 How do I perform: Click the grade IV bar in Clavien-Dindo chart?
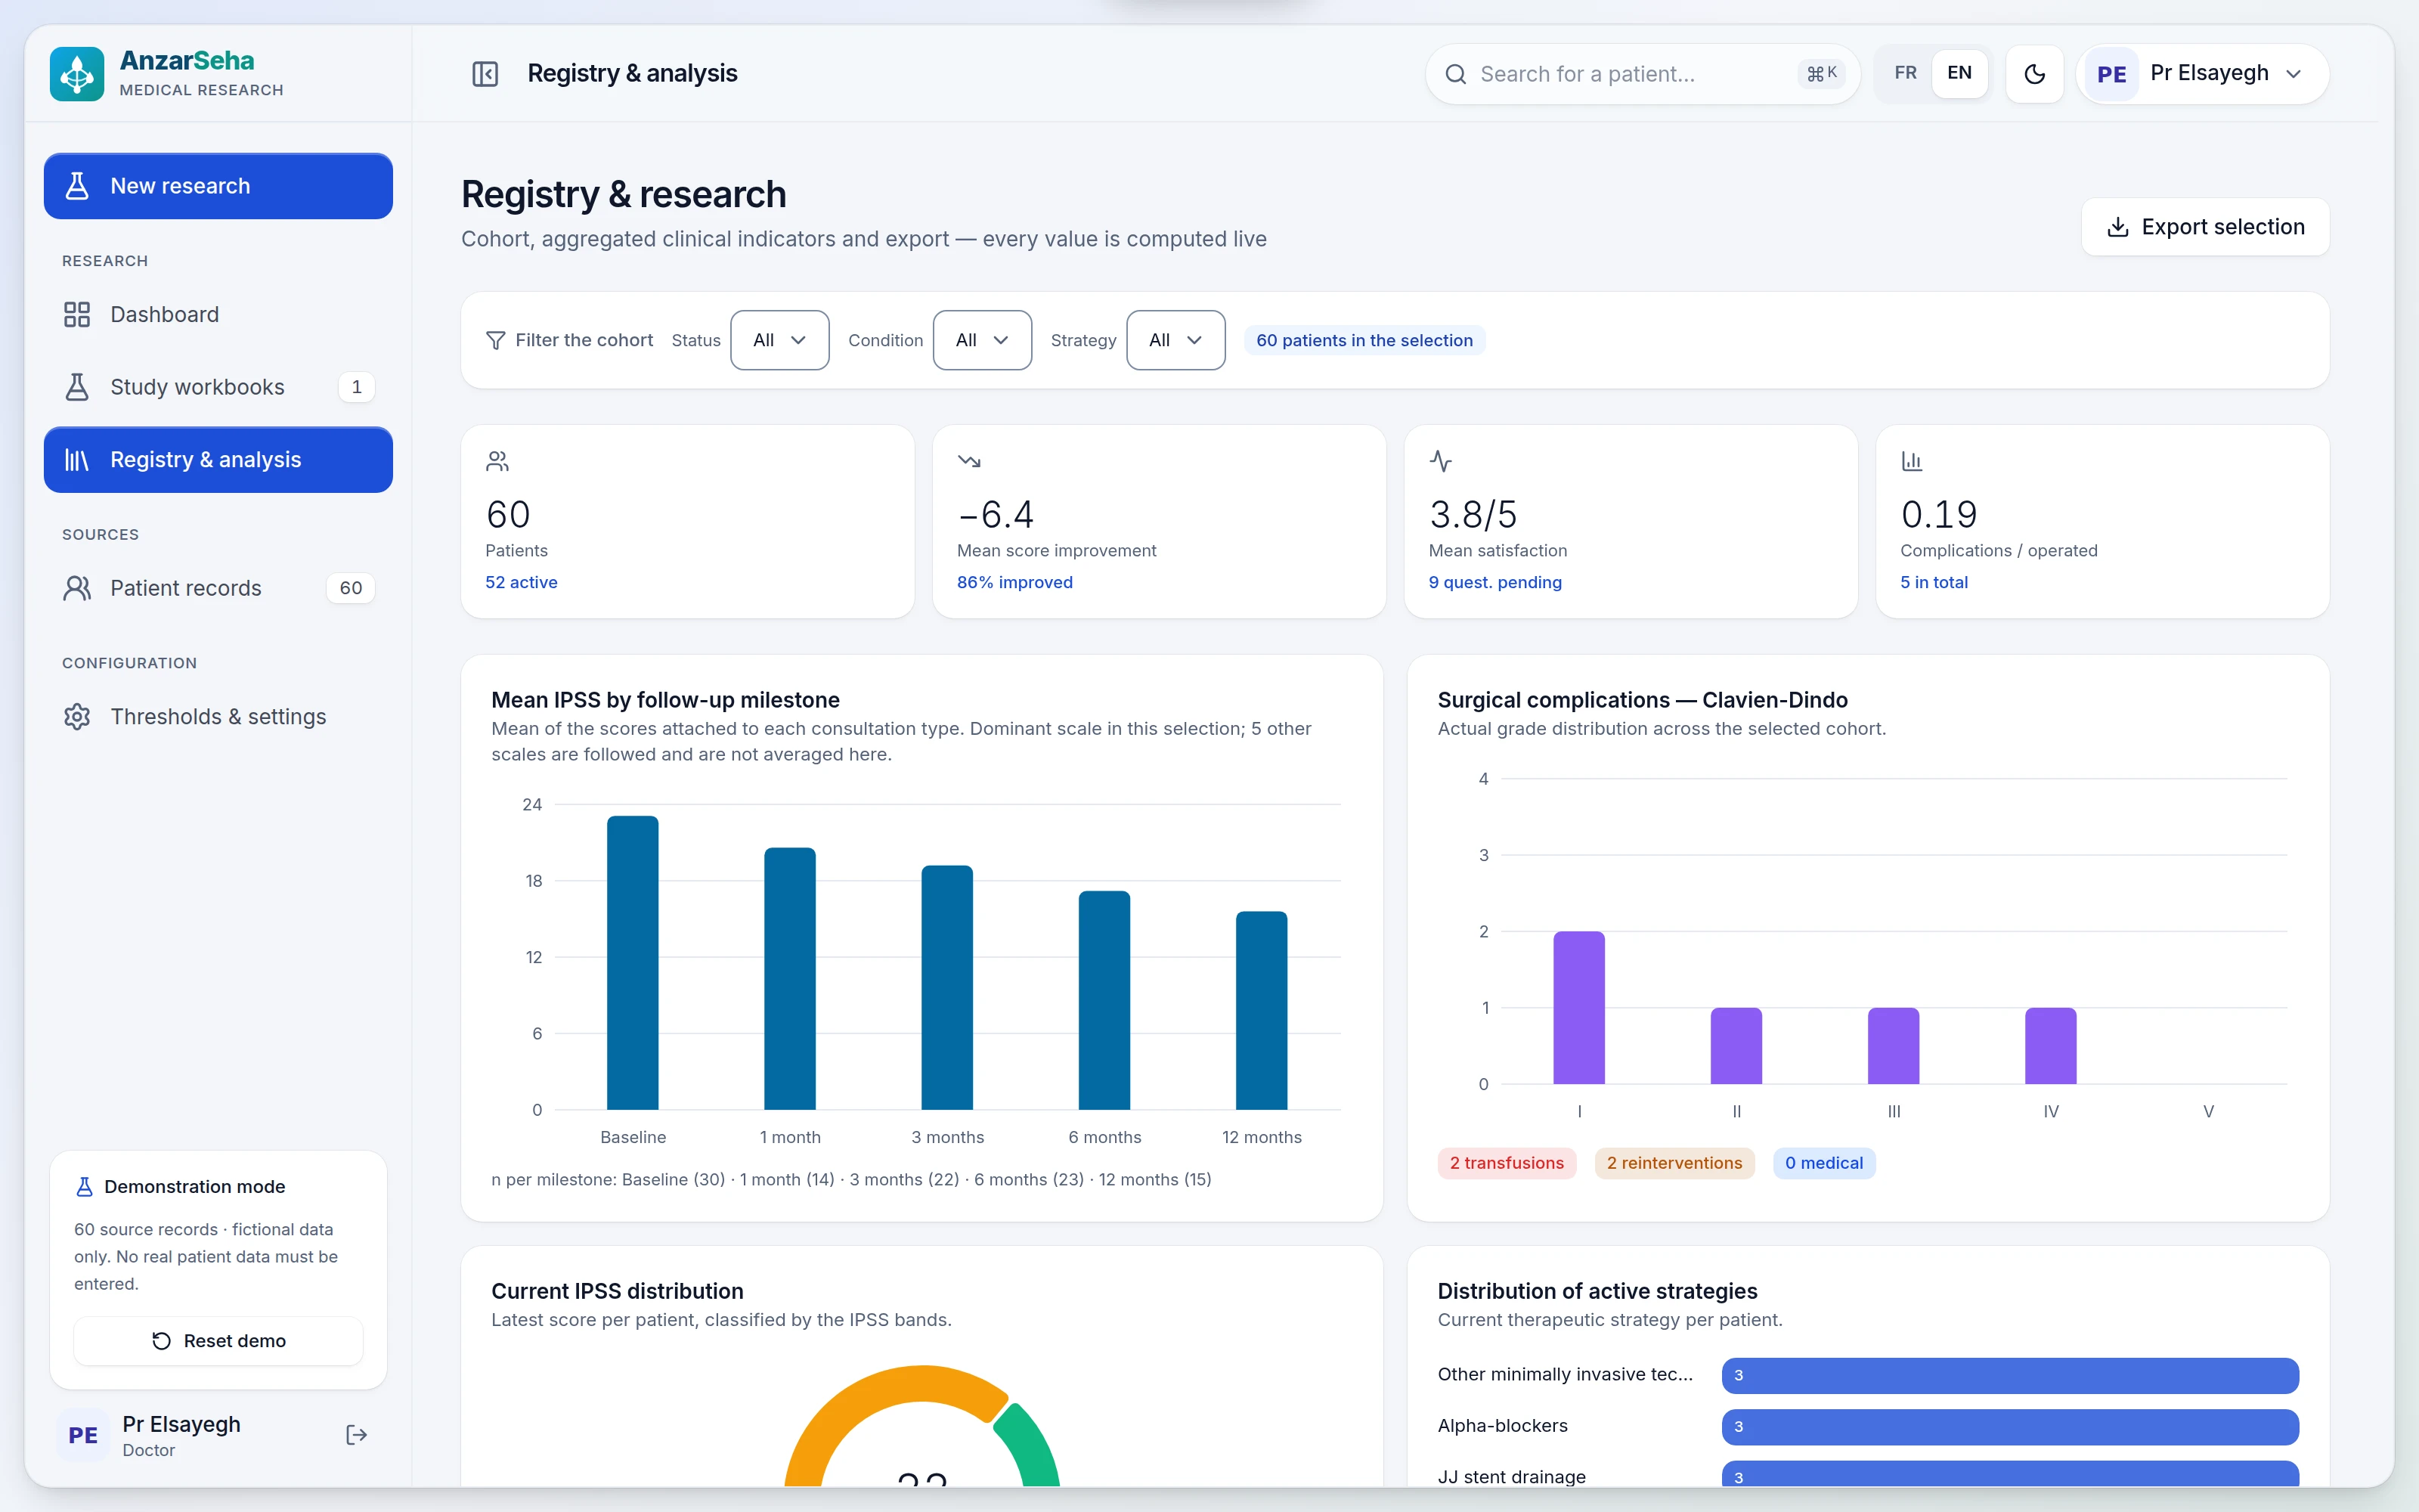coord(2051,1046)
